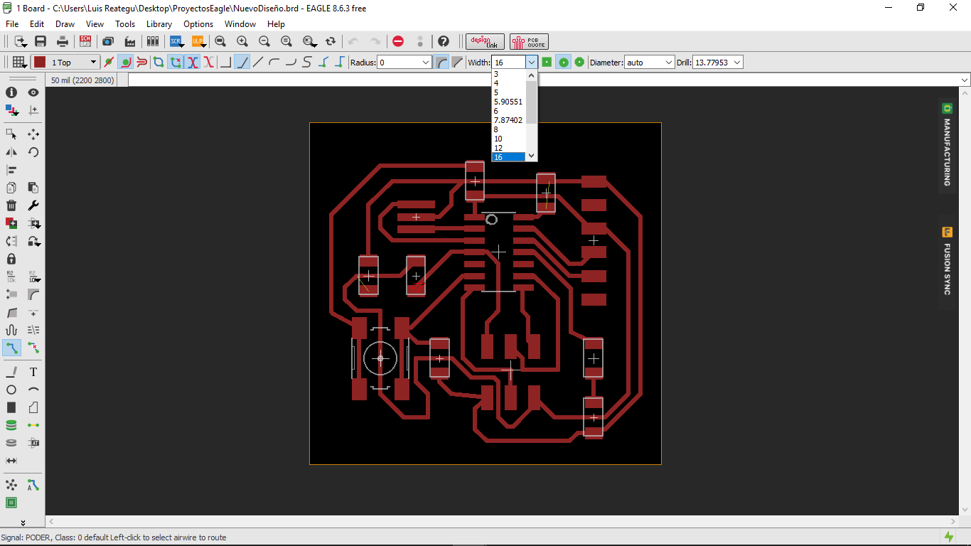Click the Show (eye) tool

pyautogui.click(x=33, y=92)
